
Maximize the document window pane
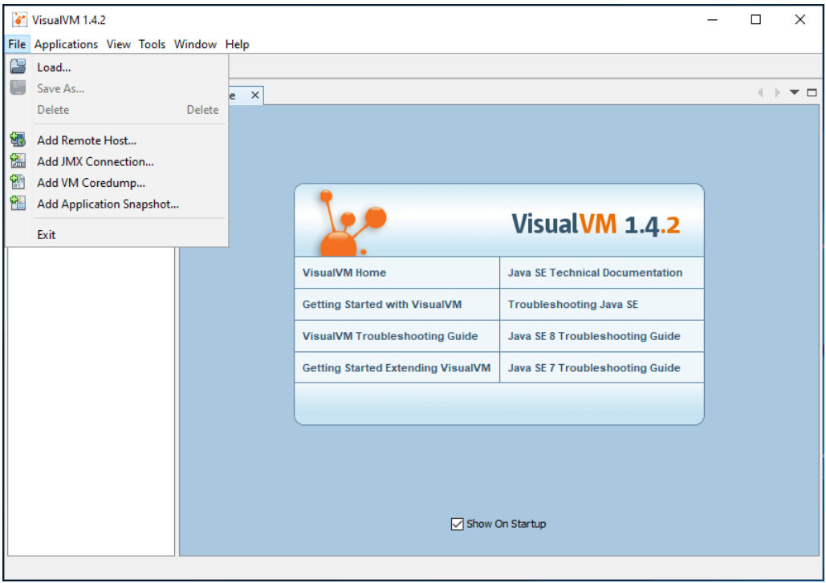coord(812,92)
